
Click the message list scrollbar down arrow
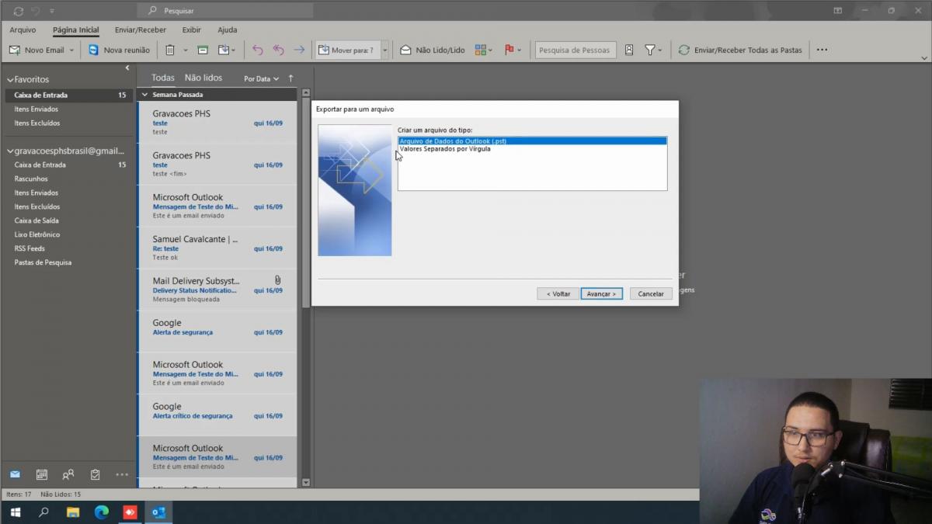(305, 482)
